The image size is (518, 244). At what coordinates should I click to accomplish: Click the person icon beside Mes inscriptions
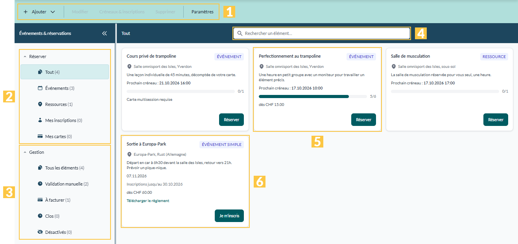point(40,120)
